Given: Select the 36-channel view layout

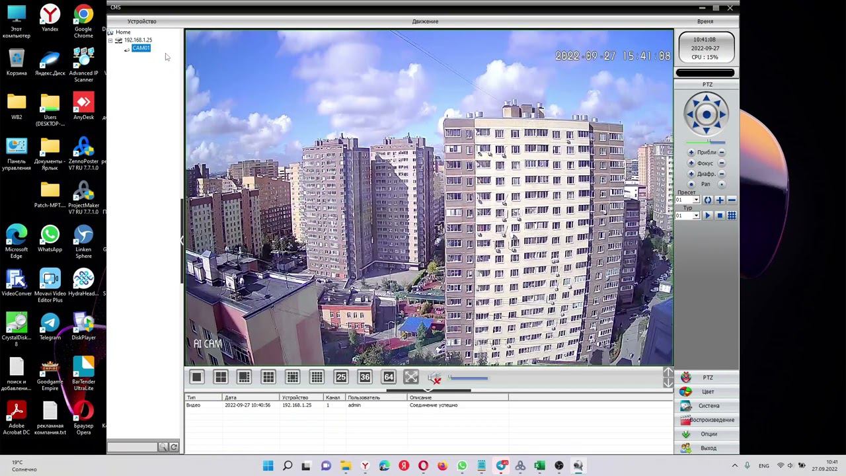Looking at the screenshot, I should (365, 377).
